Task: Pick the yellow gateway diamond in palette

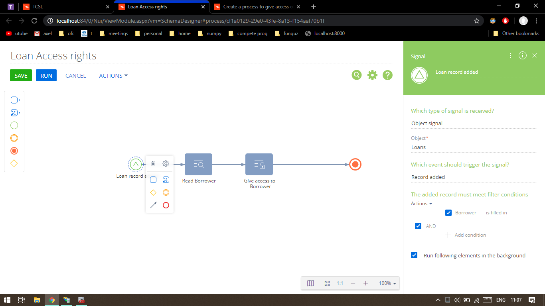Action: pos(14,163)
